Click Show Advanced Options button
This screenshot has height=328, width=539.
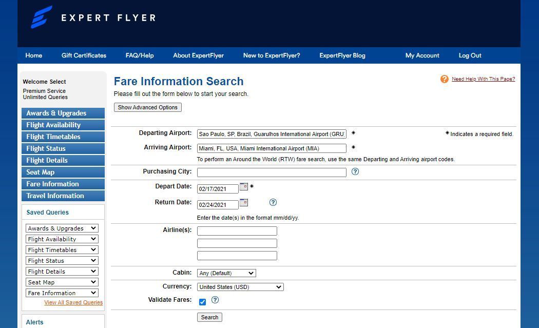[x=148, y=107]
